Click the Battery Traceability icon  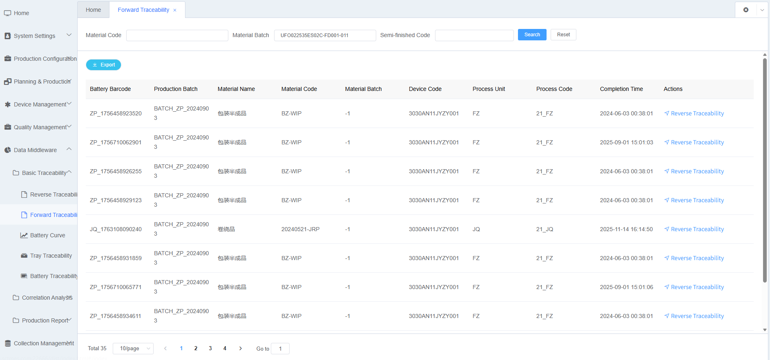24,276
